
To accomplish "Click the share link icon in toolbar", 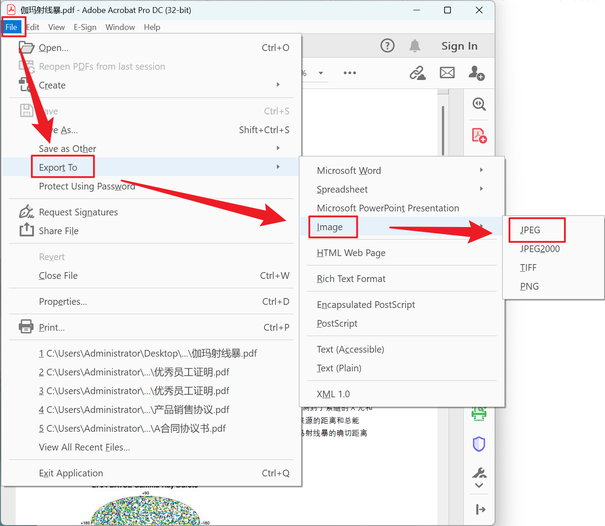I will (417, 73).
